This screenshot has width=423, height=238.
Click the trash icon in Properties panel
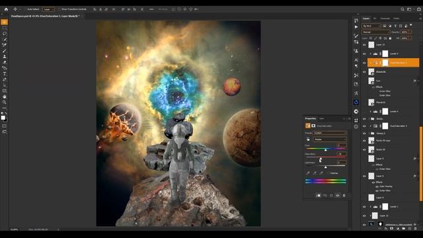point(344,196)
